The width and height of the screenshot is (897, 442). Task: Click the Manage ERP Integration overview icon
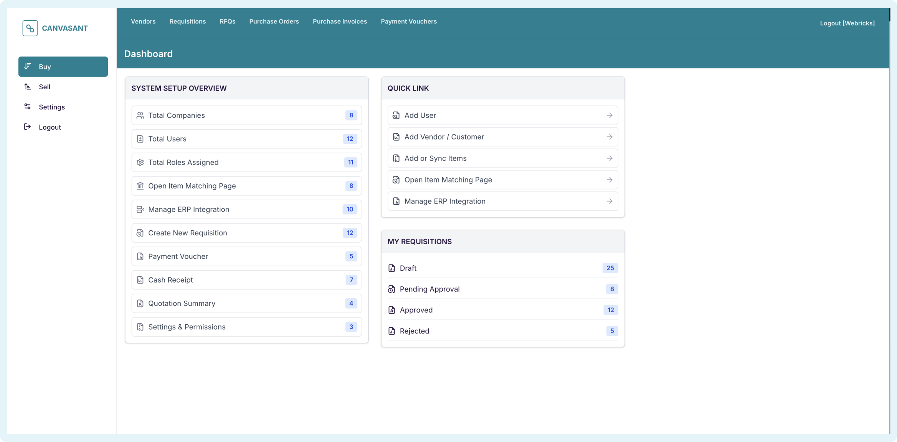[140, 209]
